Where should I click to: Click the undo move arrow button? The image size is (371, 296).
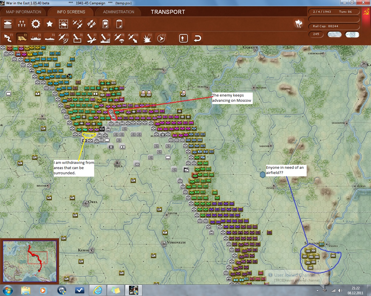(197, 38)
